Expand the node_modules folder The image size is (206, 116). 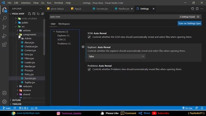(16, 19)
